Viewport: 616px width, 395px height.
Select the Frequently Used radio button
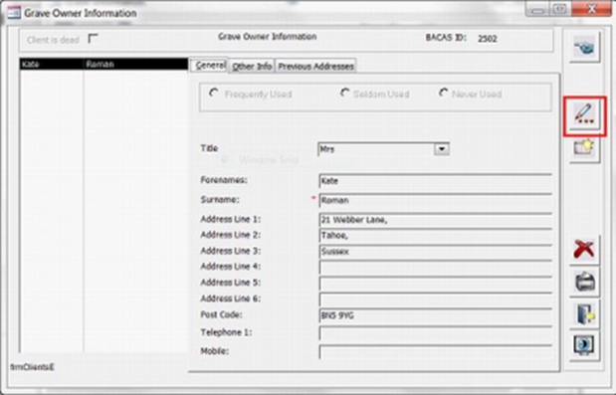pyautogui.click(x=214, y=94)
